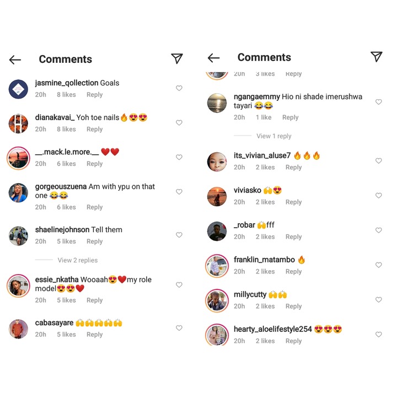The height and width of the screenshot is (397, 397).
Task: Open the share paper-plane icon on left panel
Action: click(x=177, y=58)
